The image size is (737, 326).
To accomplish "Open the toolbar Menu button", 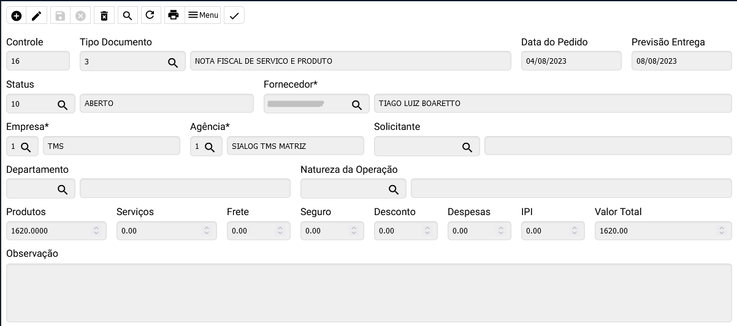I will [203, 15].
